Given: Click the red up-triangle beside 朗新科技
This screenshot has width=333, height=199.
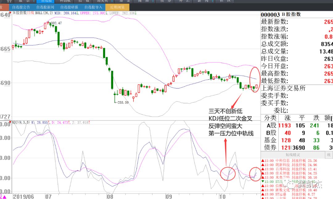Looking at the screenshot, I should tap(263, 165).
